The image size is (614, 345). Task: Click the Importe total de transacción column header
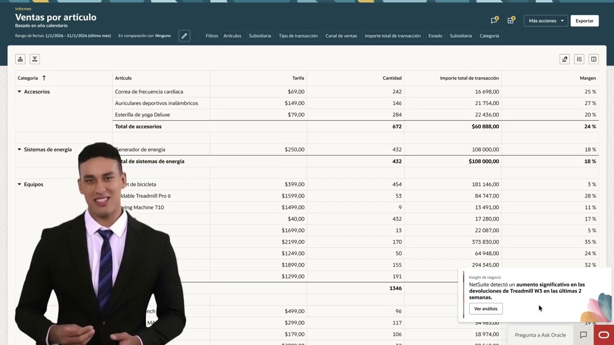[x=469, y=78]
